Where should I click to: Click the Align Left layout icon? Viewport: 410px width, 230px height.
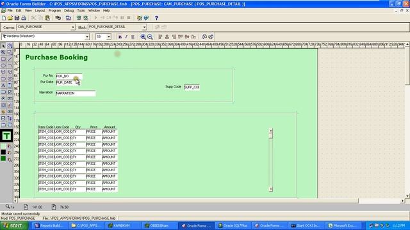(160, 37)
